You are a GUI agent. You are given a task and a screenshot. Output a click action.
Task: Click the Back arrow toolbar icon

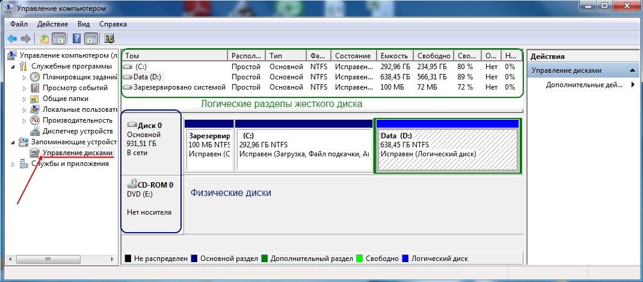point(11,39)
